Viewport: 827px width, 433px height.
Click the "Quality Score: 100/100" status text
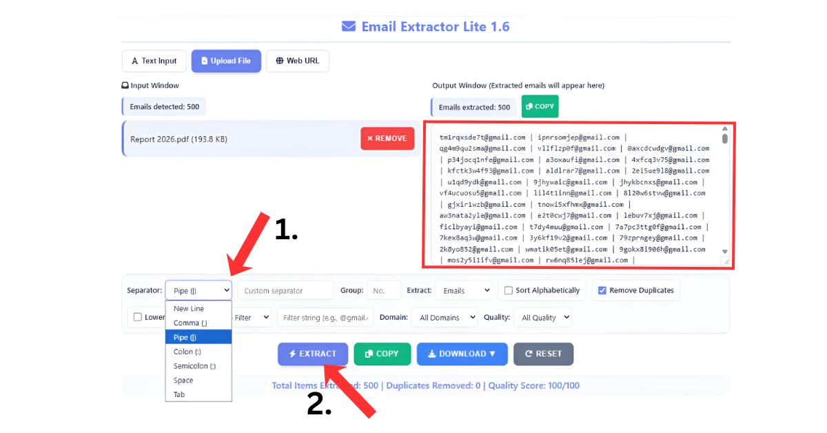point(534,385)
